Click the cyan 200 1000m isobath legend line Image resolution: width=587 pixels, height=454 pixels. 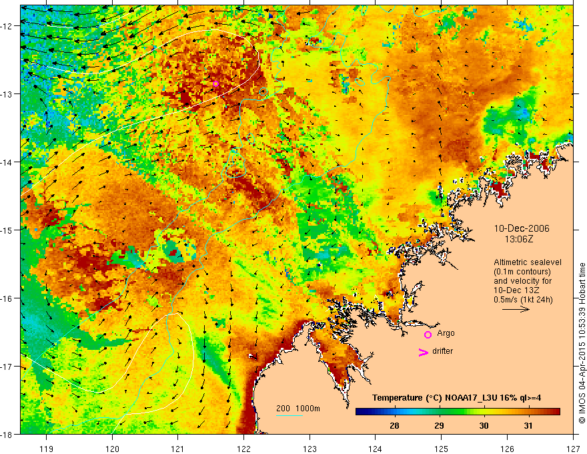[289, 415]
